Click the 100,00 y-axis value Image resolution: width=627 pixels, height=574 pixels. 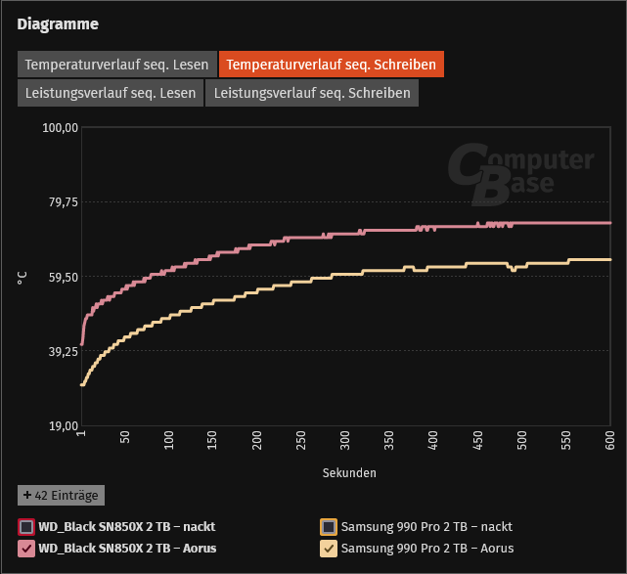click(x=61, y=128)
